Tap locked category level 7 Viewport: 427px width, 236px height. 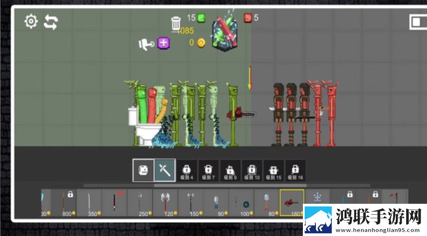[x=209, y=171]
